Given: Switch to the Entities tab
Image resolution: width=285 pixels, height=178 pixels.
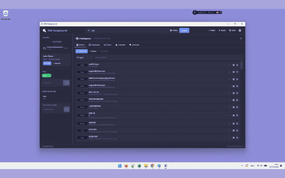Looking at the screenshot, I should pos(80,45).
